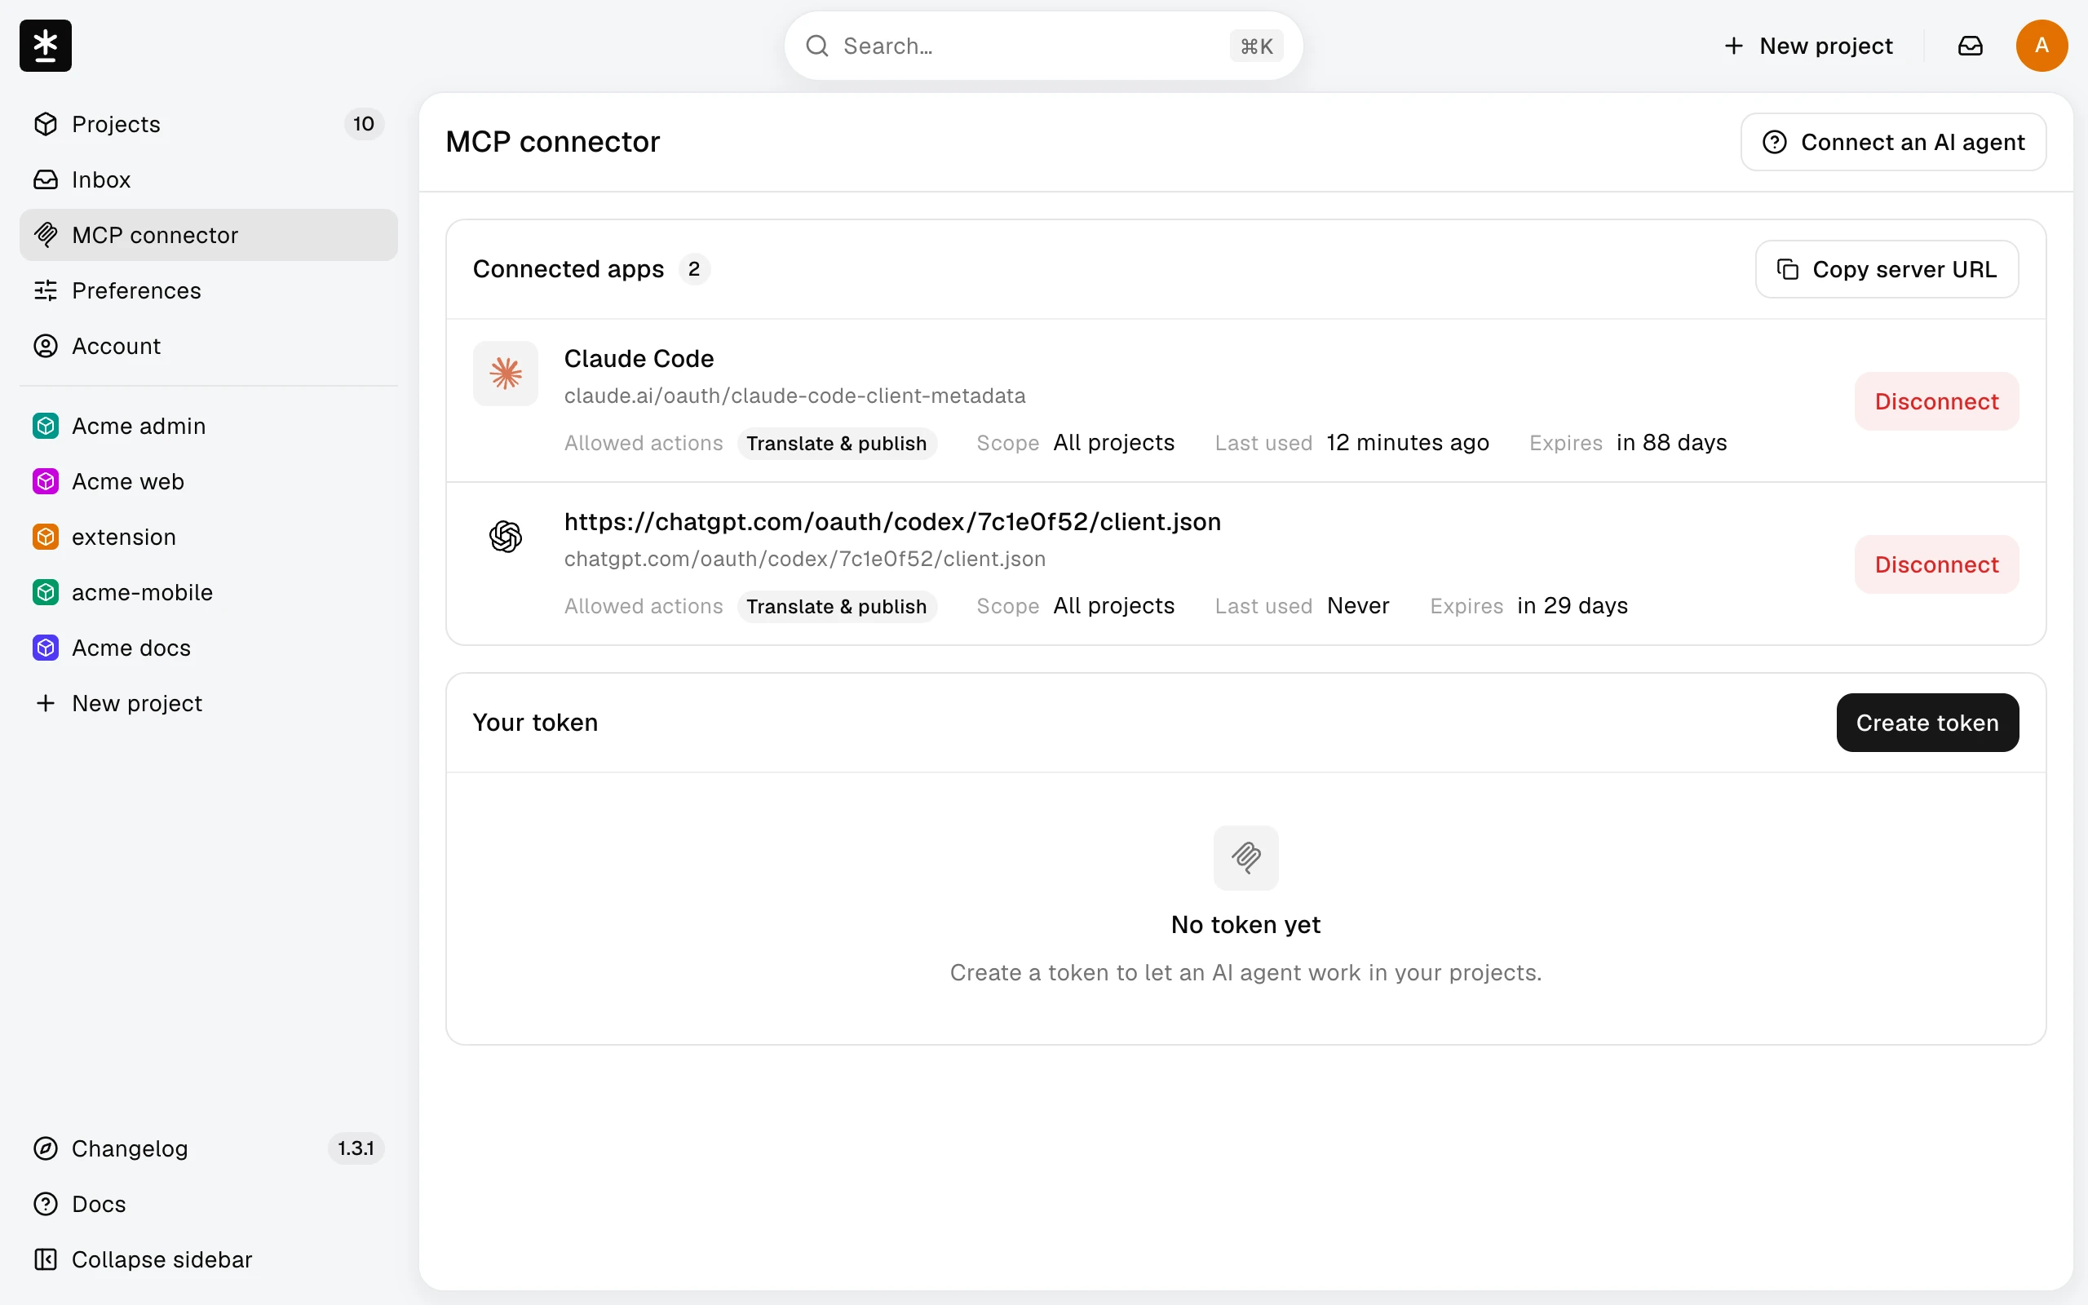The image size is (2088, 1305).
Task: Click the claude.ai/oauth/claude-code-client-metadata text
Action: (794, 396)
